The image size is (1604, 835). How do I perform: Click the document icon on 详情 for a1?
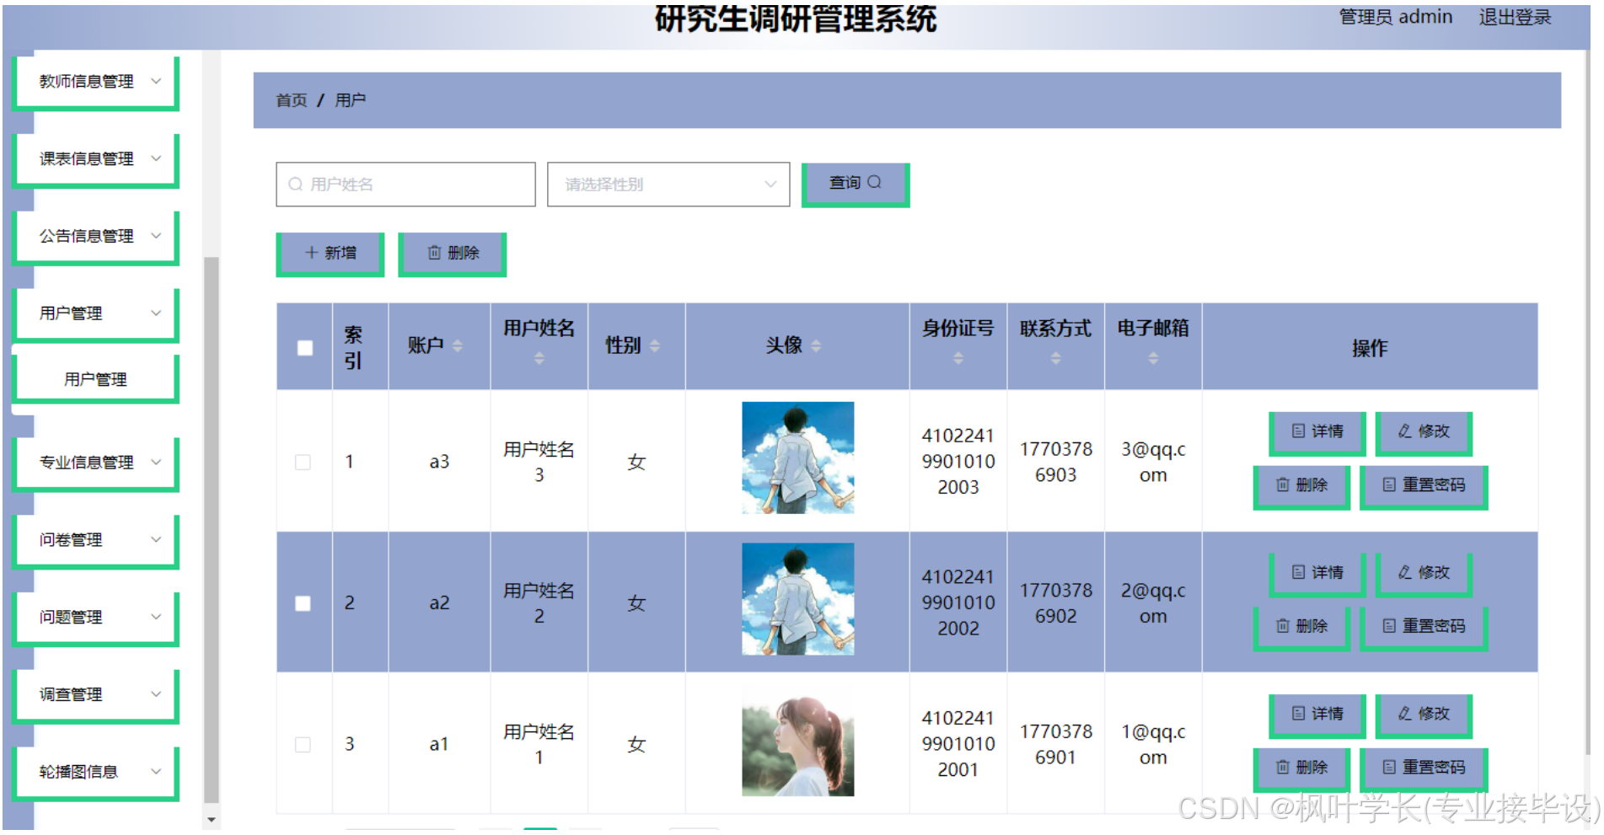tap(1299, 715)
